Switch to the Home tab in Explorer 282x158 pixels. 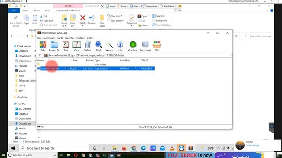(x=26, y=11)
